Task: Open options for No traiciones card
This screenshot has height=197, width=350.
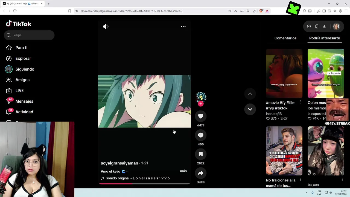Action: [300, 179]
